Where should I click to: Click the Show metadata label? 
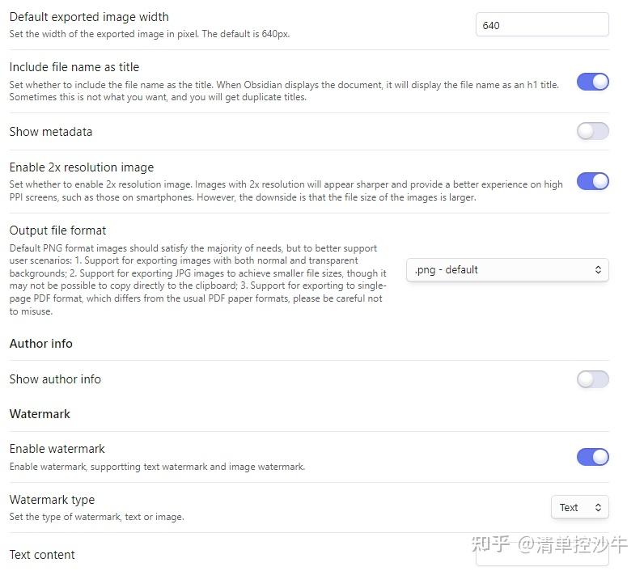51,132
